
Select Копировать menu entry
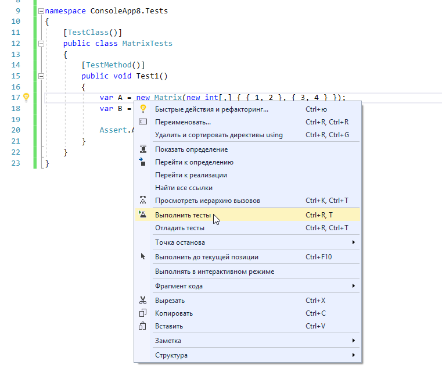point(247,313)
